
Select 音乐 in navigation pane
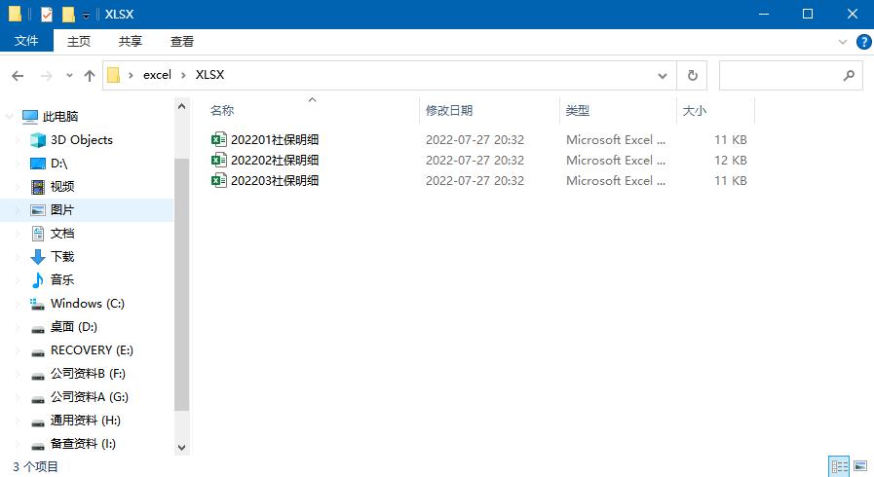[x=61, y=280]
